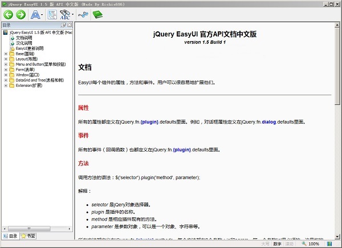Click the books icon in status bar
The height and width of the screenshot is (248, 342).
click(x=329, y=244)
